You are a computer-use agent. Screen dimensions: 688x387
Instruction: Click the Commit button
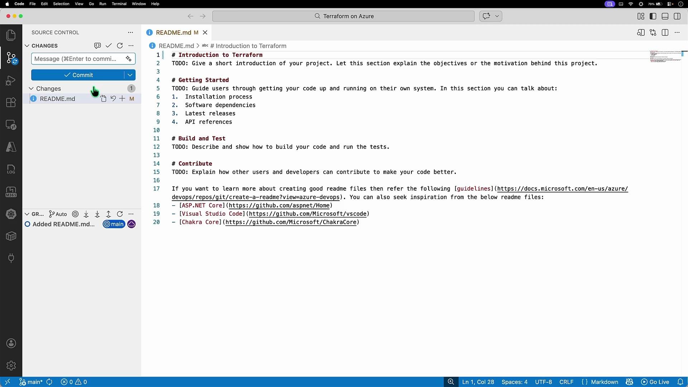(78, 75)
